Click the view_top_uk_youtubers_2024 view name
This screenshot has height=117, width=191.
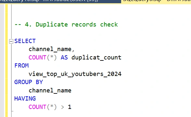point(75,74)
